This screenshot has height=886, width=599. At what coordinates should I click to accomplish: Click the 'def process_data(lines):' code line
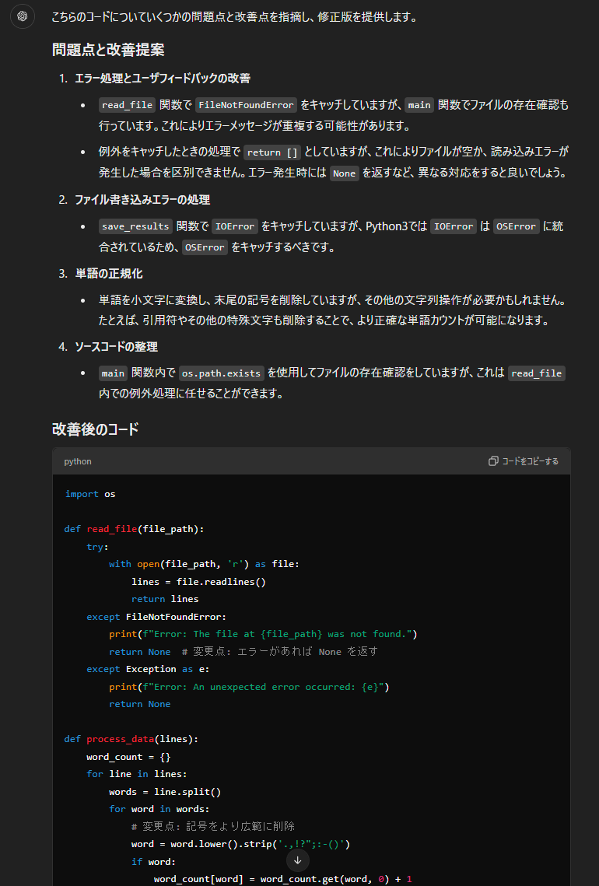(131, 739)
